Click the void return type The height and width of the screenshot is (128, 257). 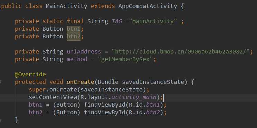click(x=56, y=82)
